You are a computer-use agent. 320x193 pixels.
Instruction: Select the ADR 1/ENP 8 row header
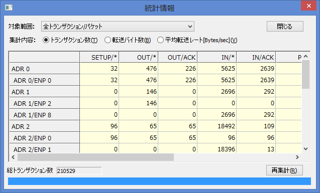pyautogui.click(x=44, y=115)
